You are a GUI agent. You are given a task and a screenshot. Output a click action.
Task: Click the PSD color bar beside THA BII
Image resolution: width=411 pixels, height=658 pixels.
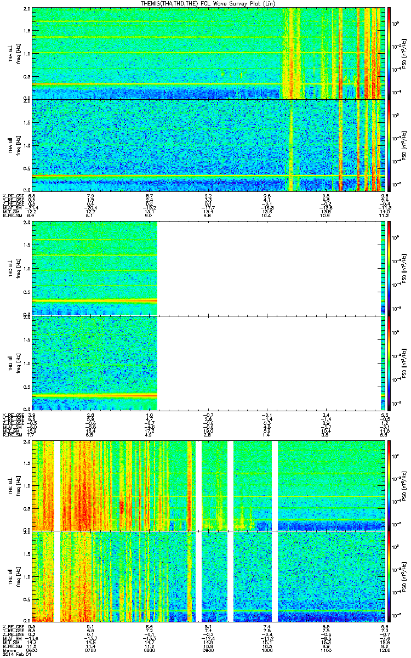pos(390,144)
